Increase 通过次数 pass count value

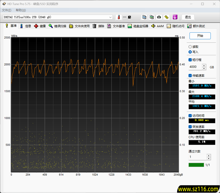(208, 155)
